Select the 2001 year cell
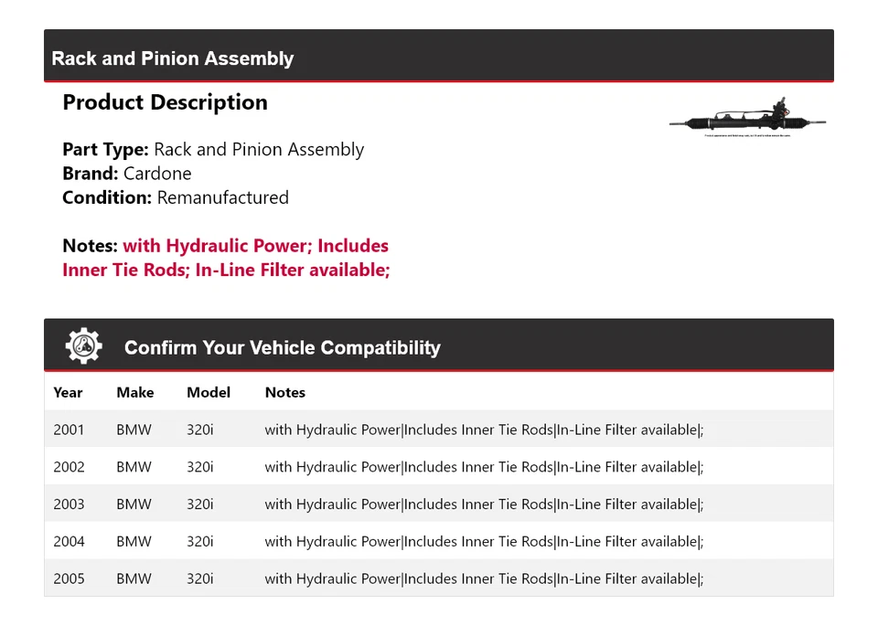 [69, 430]
